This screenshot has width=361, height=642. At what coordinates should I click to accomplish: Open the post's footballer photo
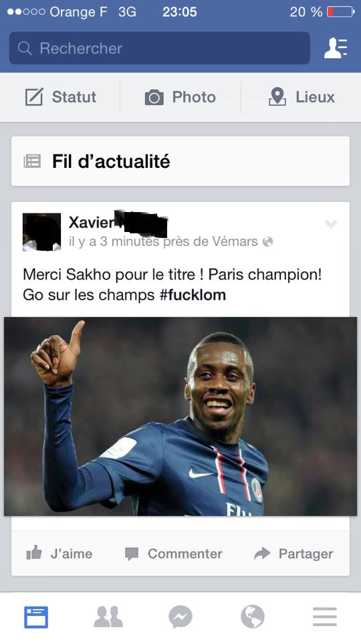(180, 416)
